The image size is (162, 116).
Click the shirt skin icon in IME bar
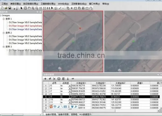coord(72,107)
